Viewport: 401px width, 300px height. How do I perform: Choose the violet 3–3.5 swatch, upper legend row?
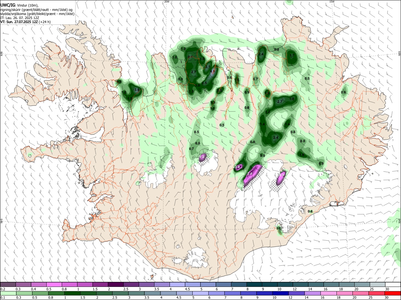click(146, 284)
